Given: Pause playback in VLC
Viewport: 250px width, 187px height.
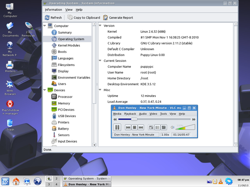Looking at the screenshot, I should [x=117, y=127].
